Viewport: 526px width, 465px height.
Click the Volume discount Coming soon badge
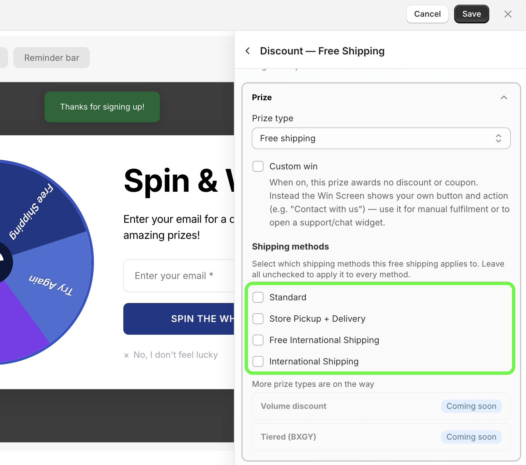(471, 406)
